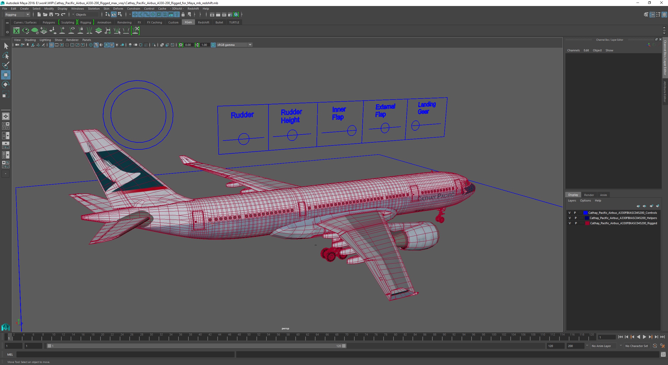Open the Objects selection mask dropdown
Image resolution: width=668 pixels, height=365 pixels.
coord(86,15)
